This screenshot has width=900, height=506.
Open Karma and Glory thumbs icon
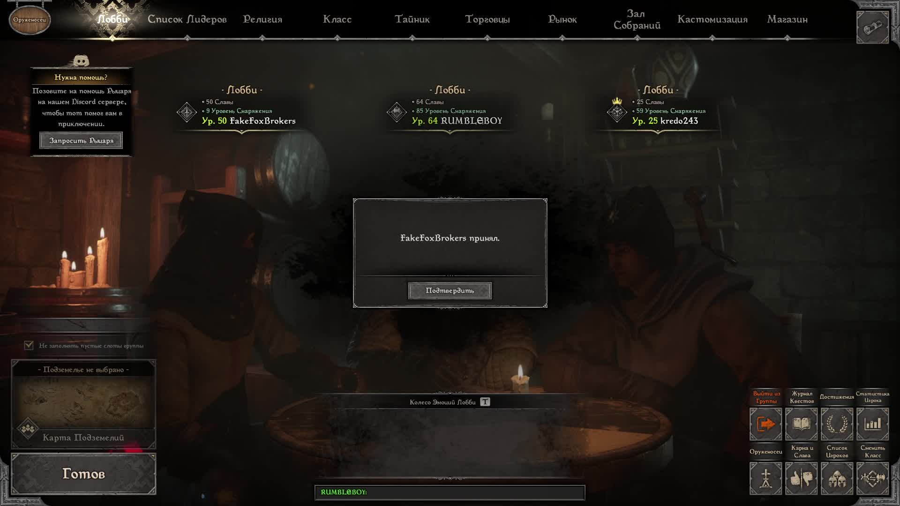tap(802, 478)
